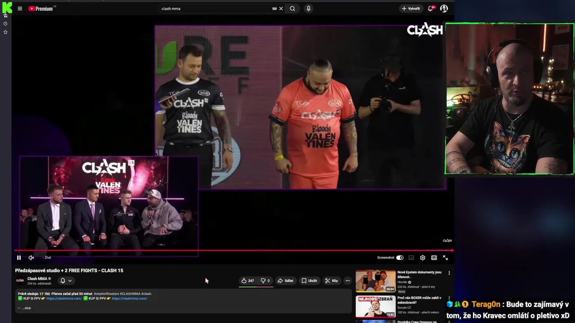The image size is (575, 323).
Task: Click the streamer webcam overlay
Action: click(x=509, y=99)
